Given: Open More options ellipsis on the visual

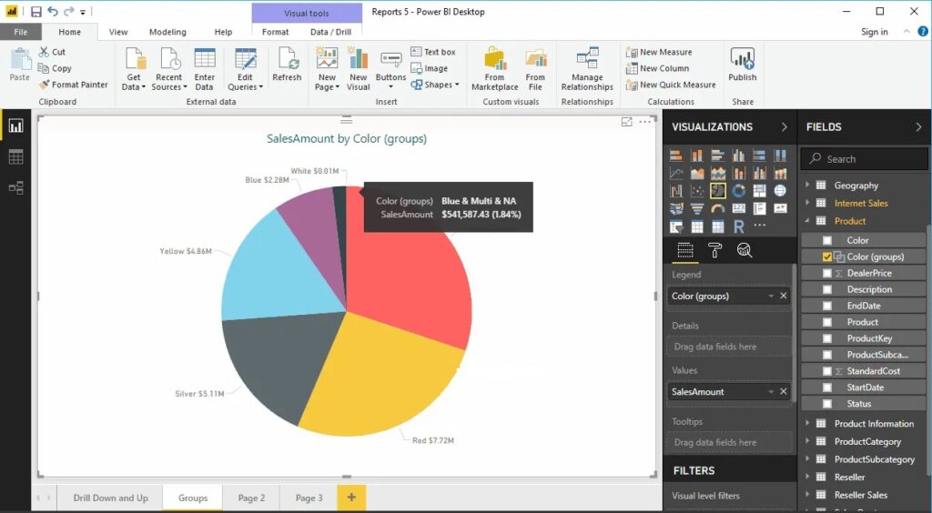Looking at the screenshot, I should [x=645, y=122].
